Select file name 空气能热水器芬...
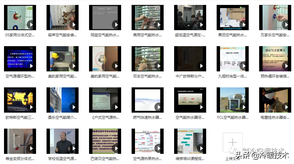The height and width of the screenshot is (164, 294). coord(190,117)
